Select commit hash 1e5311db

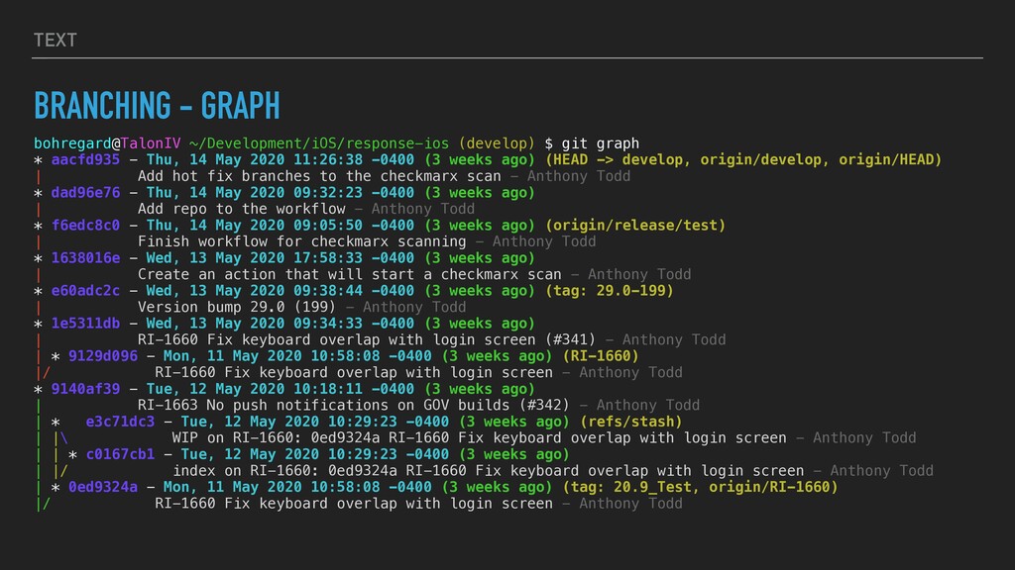[x=85, y=324]
